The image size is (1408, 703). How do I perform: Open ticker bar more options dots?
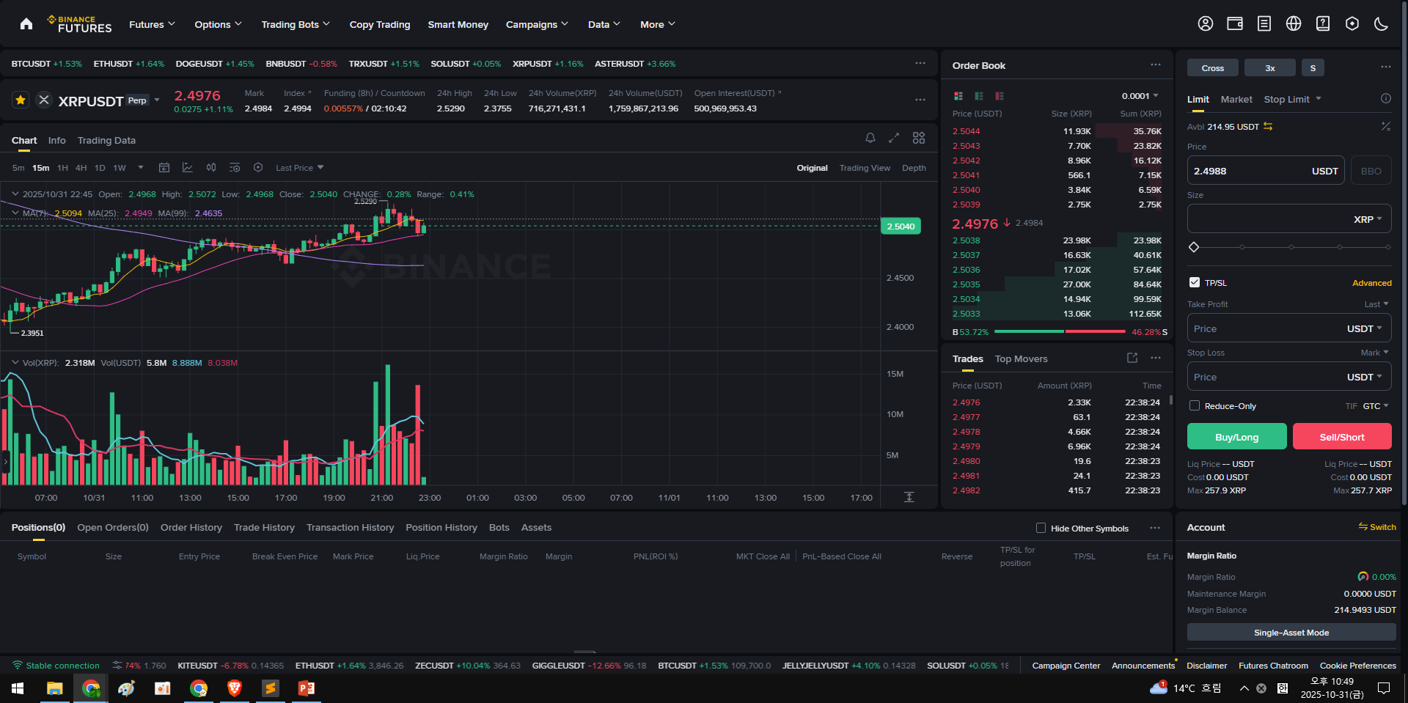click(x=920, y=63)
